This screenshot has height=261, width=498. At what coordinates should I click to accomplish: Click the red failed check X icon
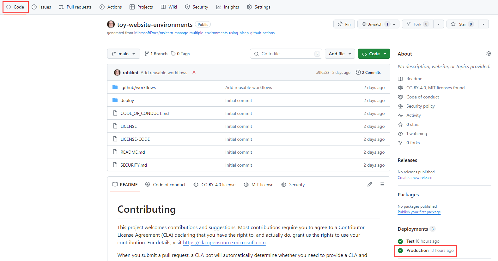194,72
